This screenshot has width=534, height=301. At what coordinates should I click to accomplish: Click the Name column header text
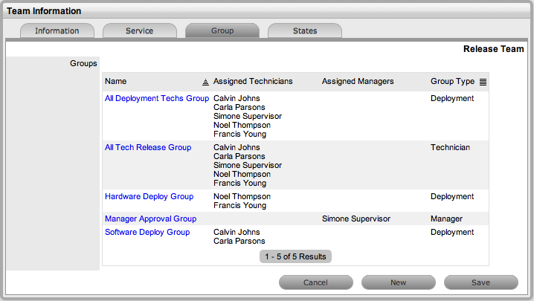(x=115, y=81)
